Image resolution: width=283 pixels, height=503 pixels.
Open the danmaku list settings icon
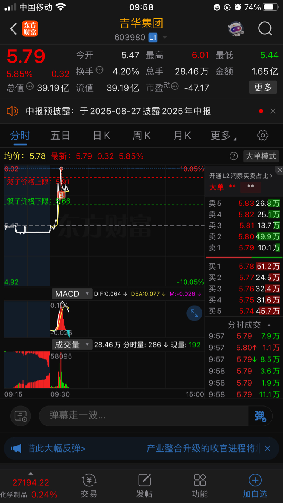tap(21, 416)
